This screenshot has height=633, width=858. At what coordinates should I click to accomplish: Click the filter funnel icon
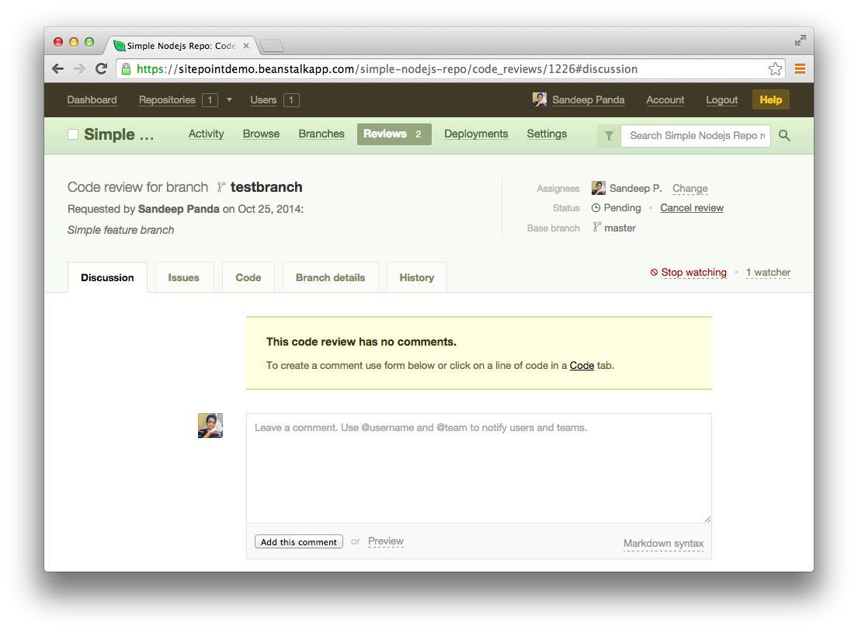click(x=609, y=136)
